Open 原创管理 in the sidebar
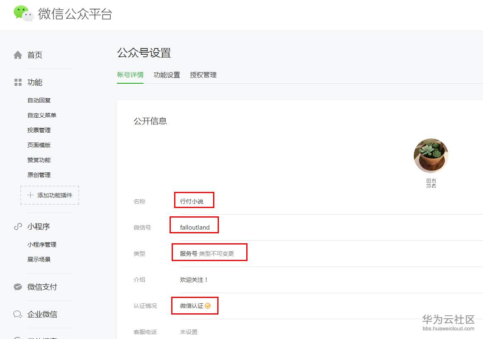This screenshot has height=339, width=483. click(x=39, y=175)
